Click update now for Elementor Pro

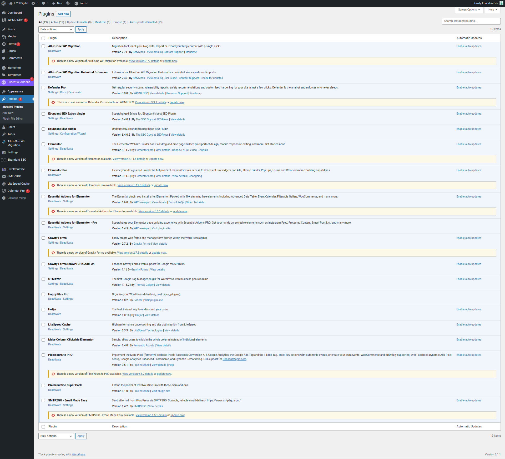tap(161, 185)
